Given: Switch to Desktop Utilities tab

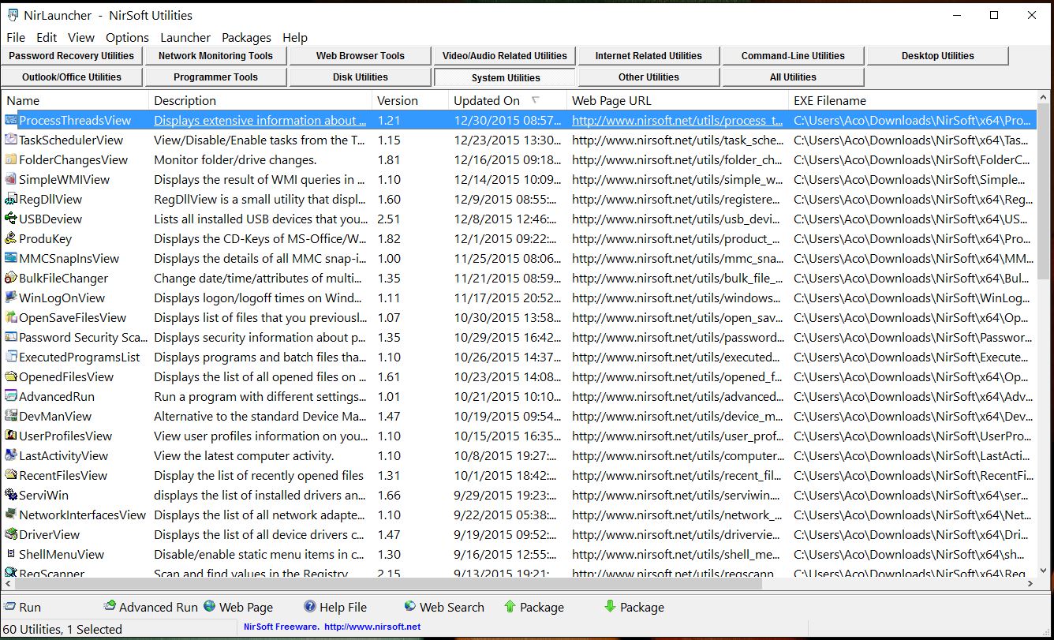Looking at the screenshot, I should (938, 56).
